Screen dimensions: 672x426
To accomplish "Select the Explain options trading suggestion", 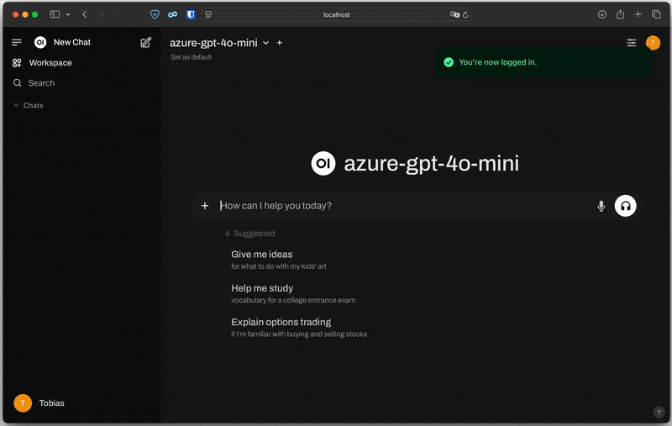I will pos(299,328).
